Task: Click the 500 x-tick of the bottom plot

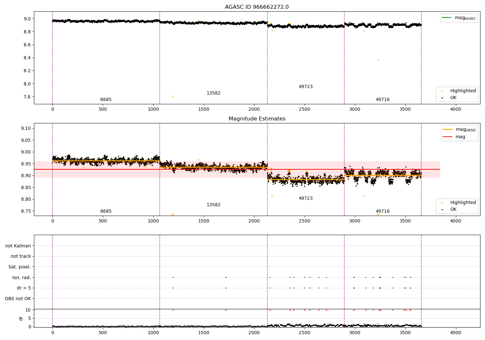Action: click(102, 333)
